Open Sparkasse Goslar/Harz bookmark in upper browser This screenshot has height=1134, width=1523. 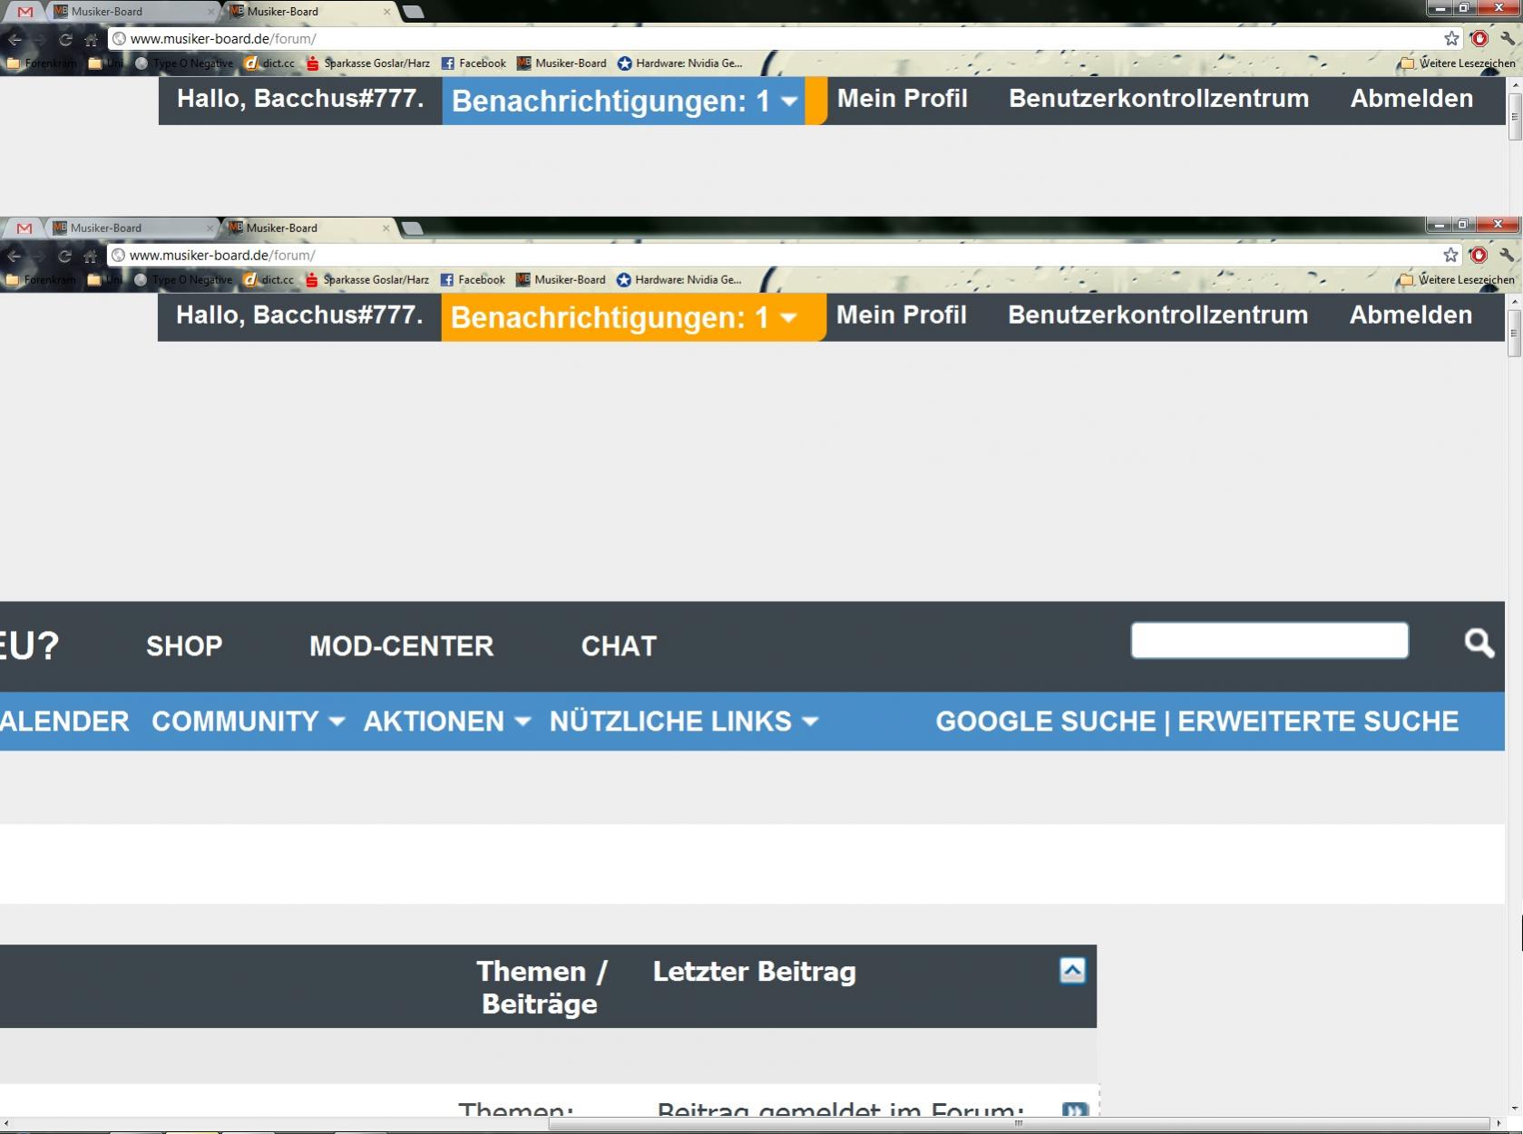coord(368,63)
